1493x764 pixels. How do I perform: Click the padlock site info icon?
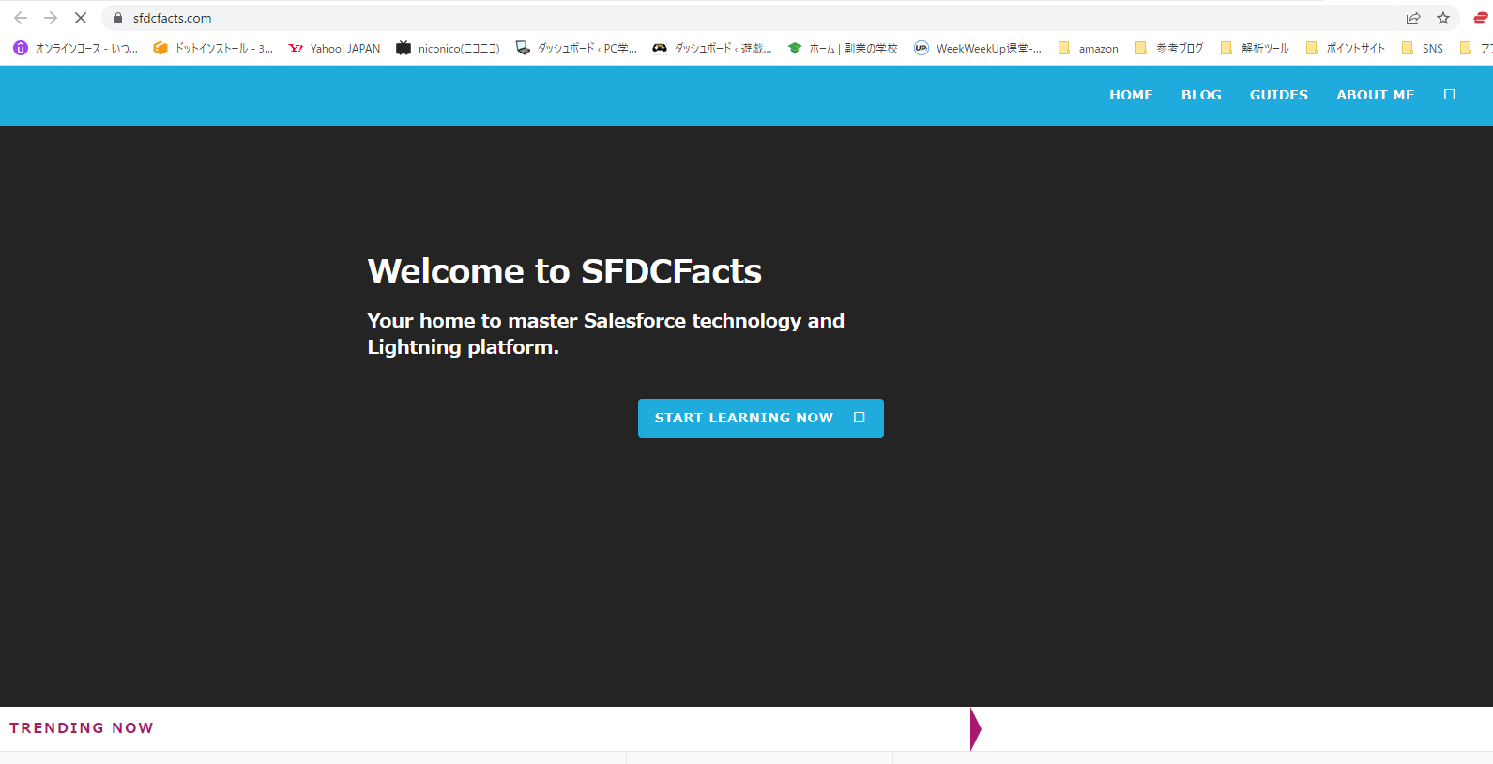tap(118, 18)
